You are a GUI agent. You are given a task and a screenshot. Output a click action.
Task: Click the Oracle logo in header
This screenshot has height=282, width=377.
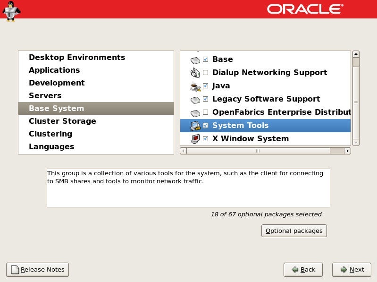[305, 9]
